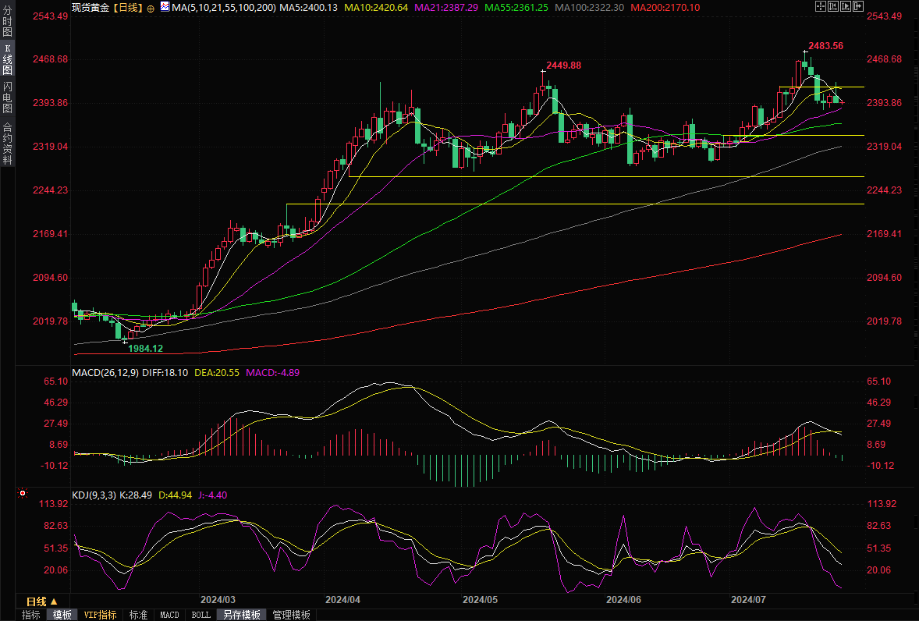
Task: Apply the 标准 template
Action: click(138, 615)
